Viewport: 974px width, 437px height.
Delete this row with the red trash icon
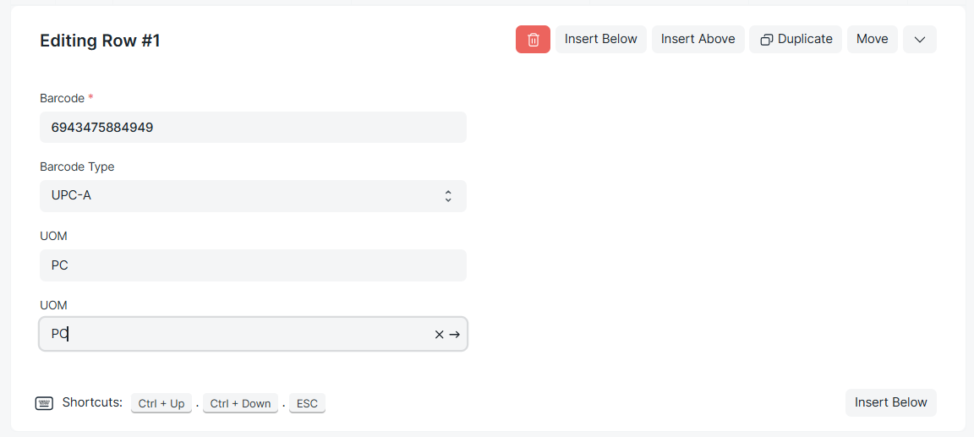coord(533,40)
